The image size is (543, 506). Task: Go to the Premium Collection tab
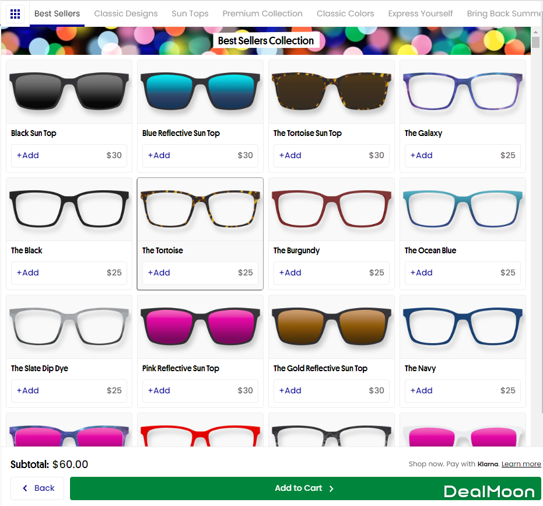[262, 13]
